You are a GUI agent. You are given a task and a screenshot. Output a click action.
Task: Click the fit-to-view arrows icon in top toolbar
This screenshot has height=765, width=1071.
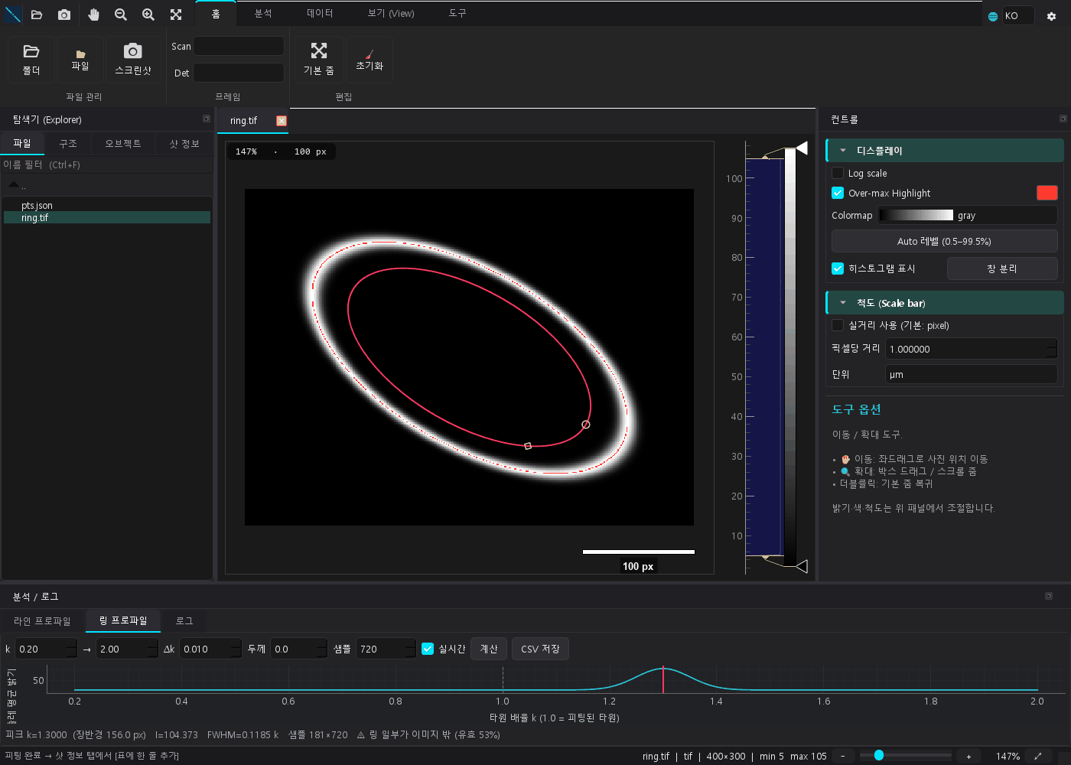click(x=176, y=15)
